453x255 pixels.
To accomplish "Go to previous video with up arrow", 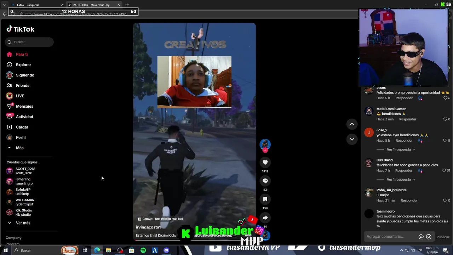I will 352,124.
